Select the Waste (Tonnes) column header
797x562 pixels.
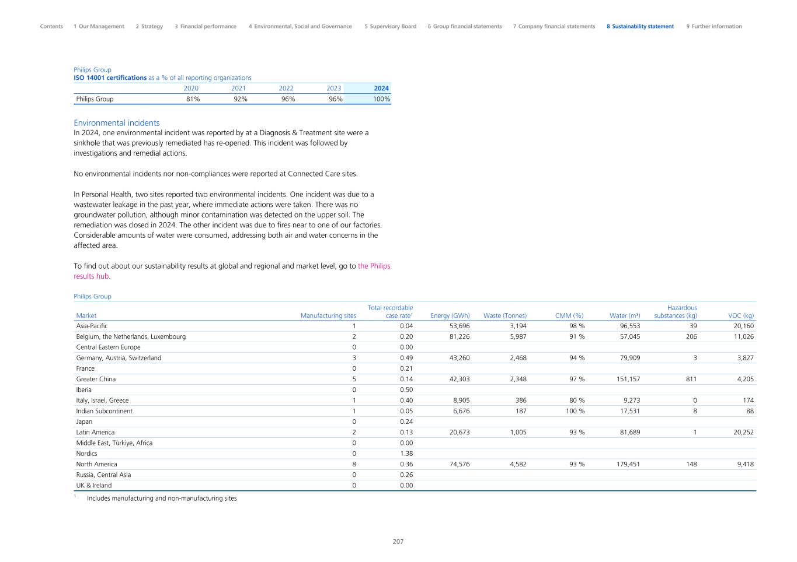(505, 316)
